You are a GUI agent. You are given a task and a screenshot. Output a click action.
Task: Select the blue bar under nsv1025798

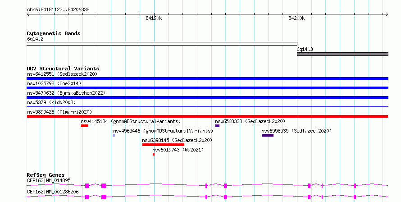point(208,88)
